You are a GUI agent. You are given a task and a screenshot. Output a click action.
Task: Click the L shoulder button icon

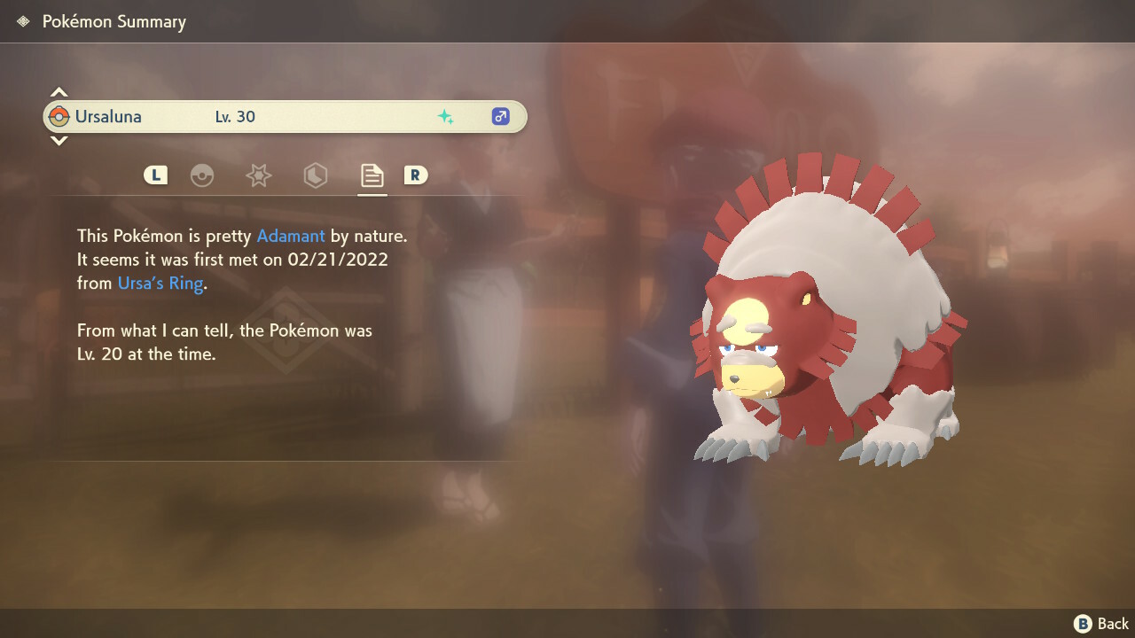tap(155, 175)
